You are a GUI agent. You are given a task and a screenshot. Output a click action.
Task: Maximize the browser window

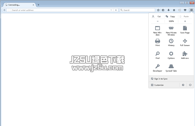(187, 3)
